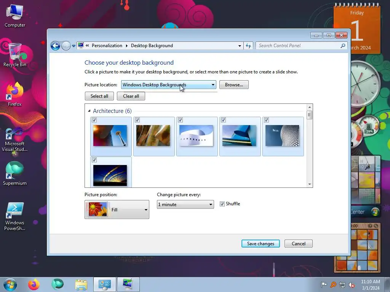Select the white curved building wallpaper thumbnail
Screen dimensions: 390x292
[196, 136]
